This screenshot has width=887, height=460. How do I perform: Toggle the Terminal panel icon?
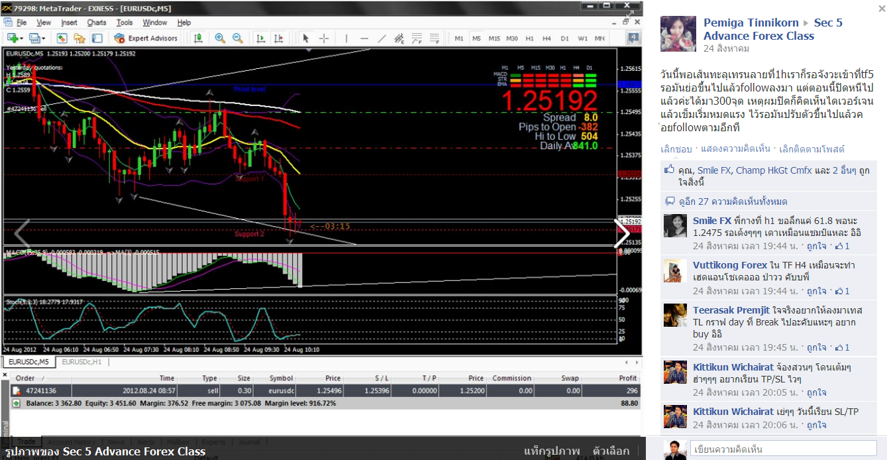97,38
